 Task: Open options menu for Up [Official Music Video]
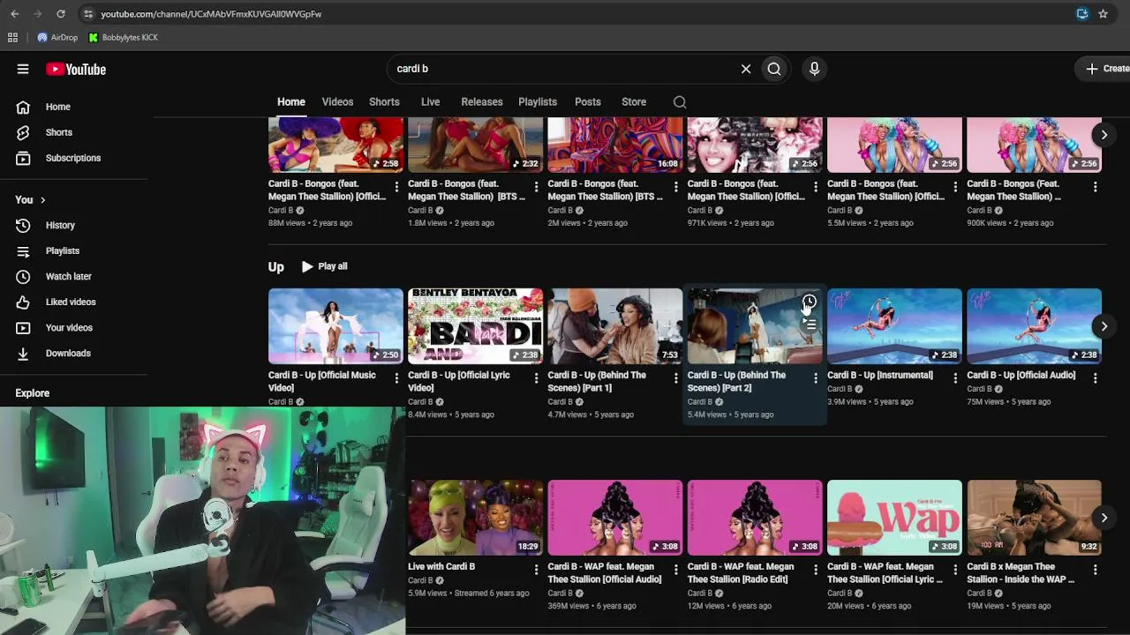396,378
